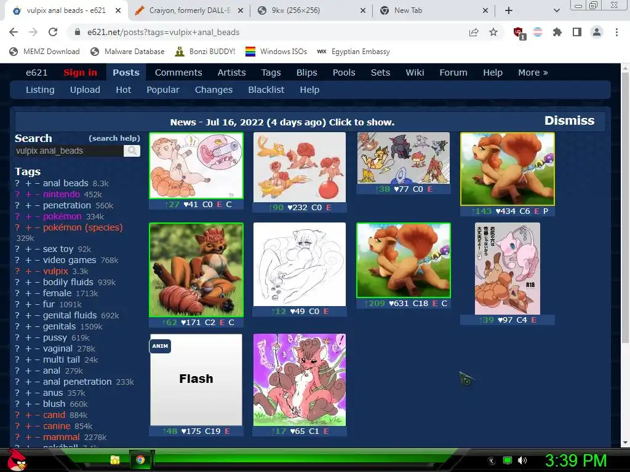Expand the More » navigation menu
Viewport: 630px width, 472px height.
533,73
